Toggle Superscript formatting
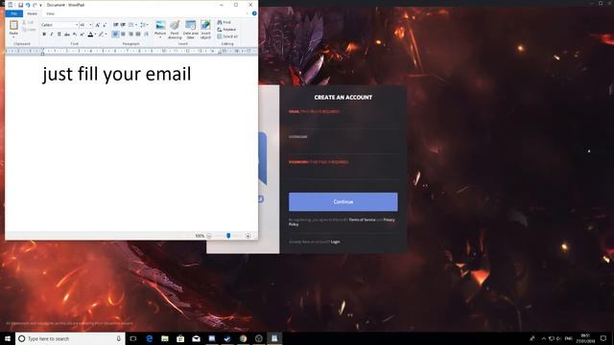This screenshot has width=614, height=345. pos(83,34)
